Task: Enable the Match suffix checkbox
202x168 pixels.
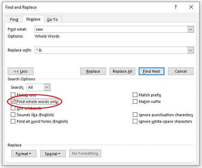Action: (135, 102)
